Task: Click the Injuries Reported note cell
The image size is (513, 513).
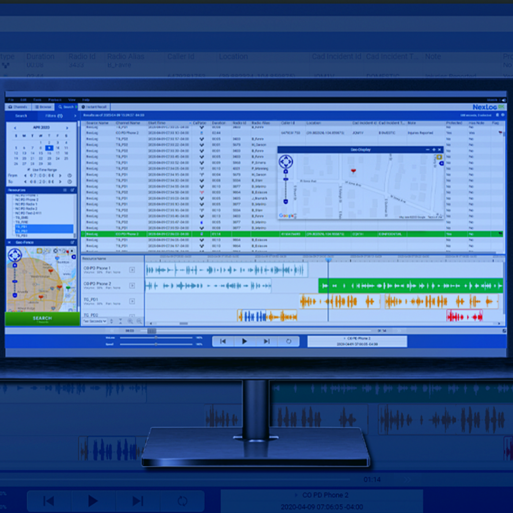Action: click(420, 133)
